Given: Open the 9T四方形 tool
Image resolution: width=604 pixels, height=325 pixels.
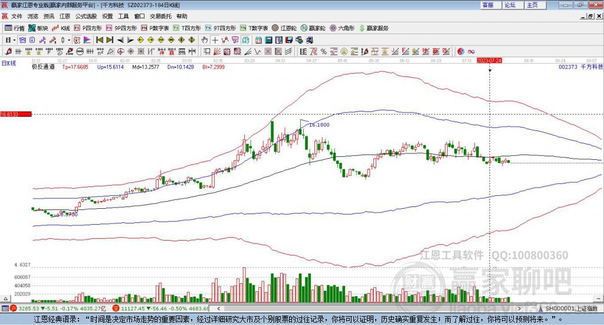Looking at the screenshot, I should tap(221, 28).
